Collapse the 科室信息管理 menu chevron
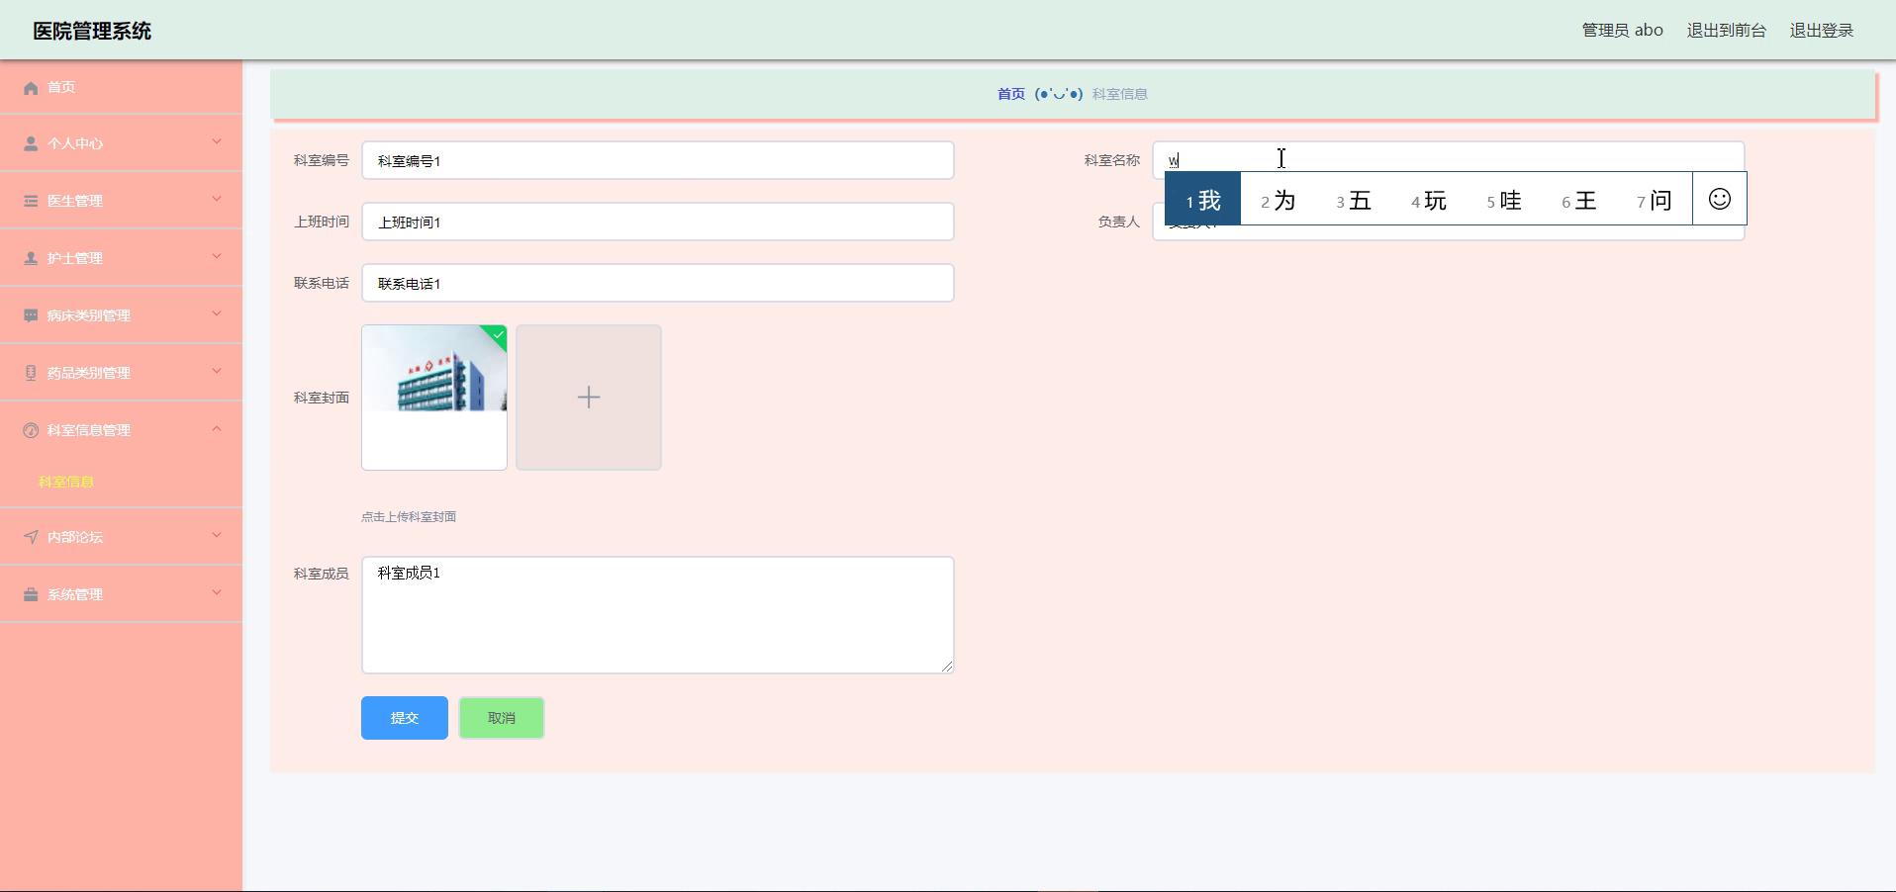The height and width of the screenshot is (892, 1896). point(217,429)
